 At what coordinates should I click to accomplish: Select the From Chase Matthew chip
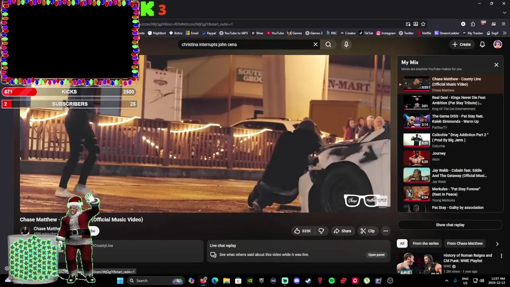click(x=465, y=244)
